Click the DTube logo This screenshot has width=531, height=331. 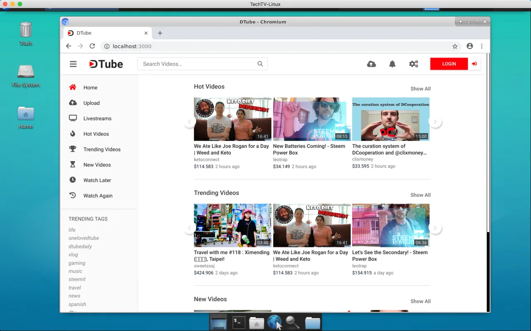tap(106, 64)
